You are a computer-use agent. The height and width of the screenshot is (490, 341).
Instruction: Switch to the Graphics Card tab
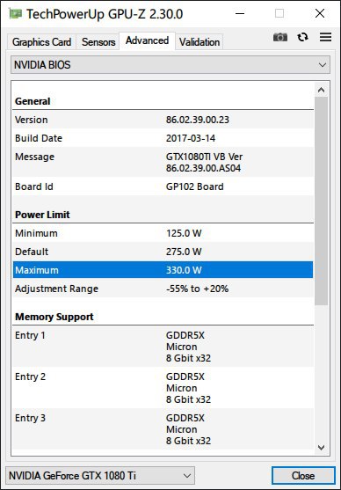41,42
